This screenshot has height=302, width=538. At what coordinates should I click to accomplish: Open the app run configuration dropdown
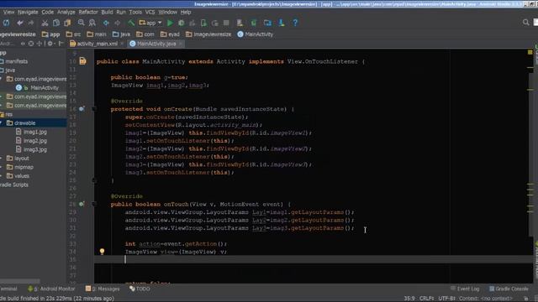click(150, 23)
